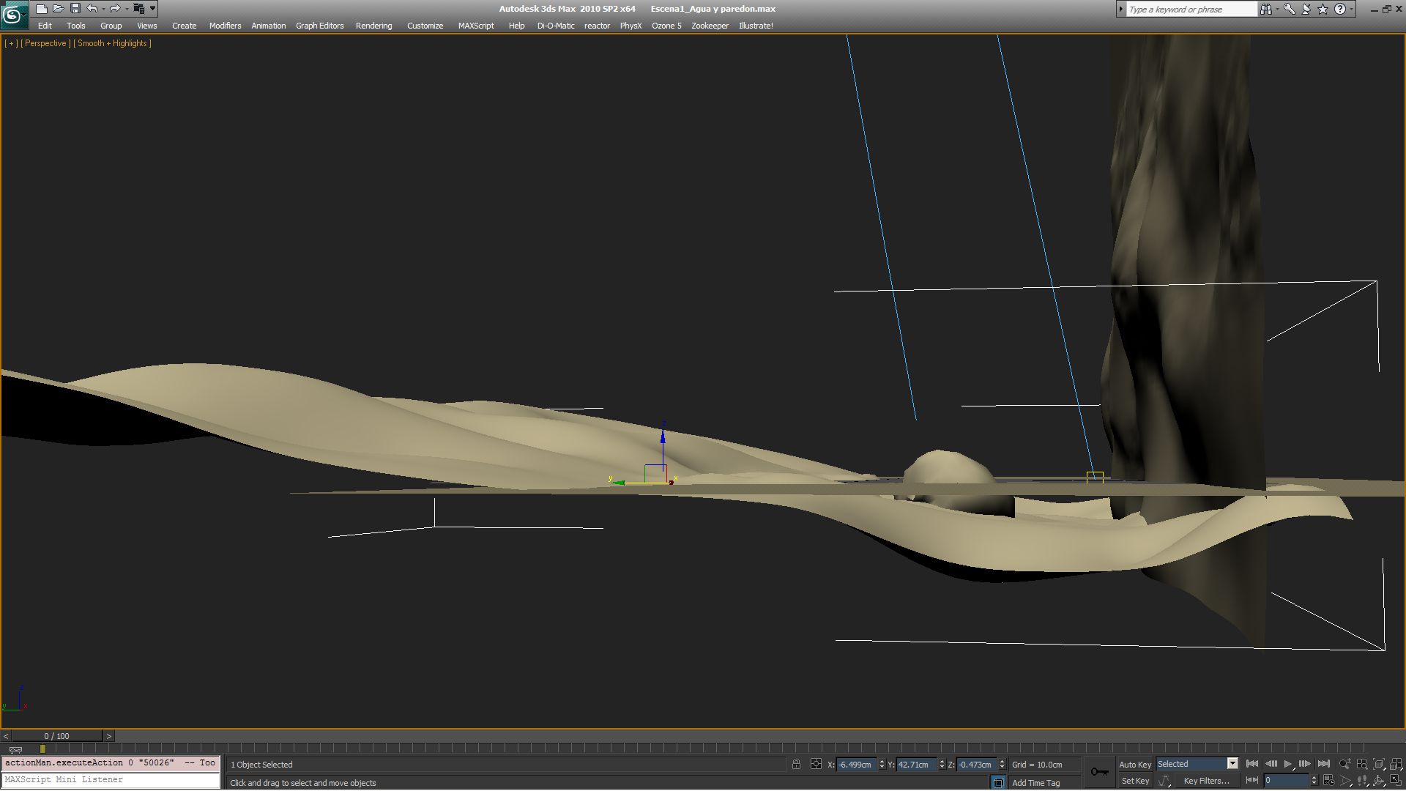The width and height of the screenshot is (1406, 791).
Task: Click the Perspective viewport label
Action: point(45,43)
